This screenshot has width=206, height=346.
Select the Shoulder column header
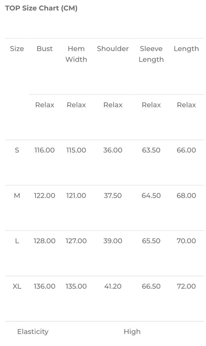pyautogui.click(x=113, y=49)
